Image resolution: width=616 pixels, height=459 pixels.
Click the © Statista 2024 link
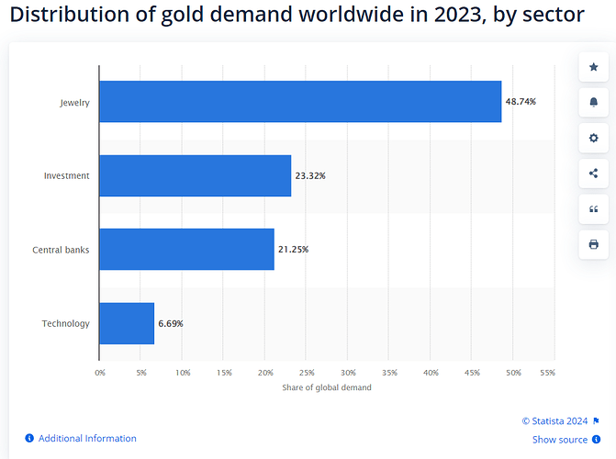point(554,421)
